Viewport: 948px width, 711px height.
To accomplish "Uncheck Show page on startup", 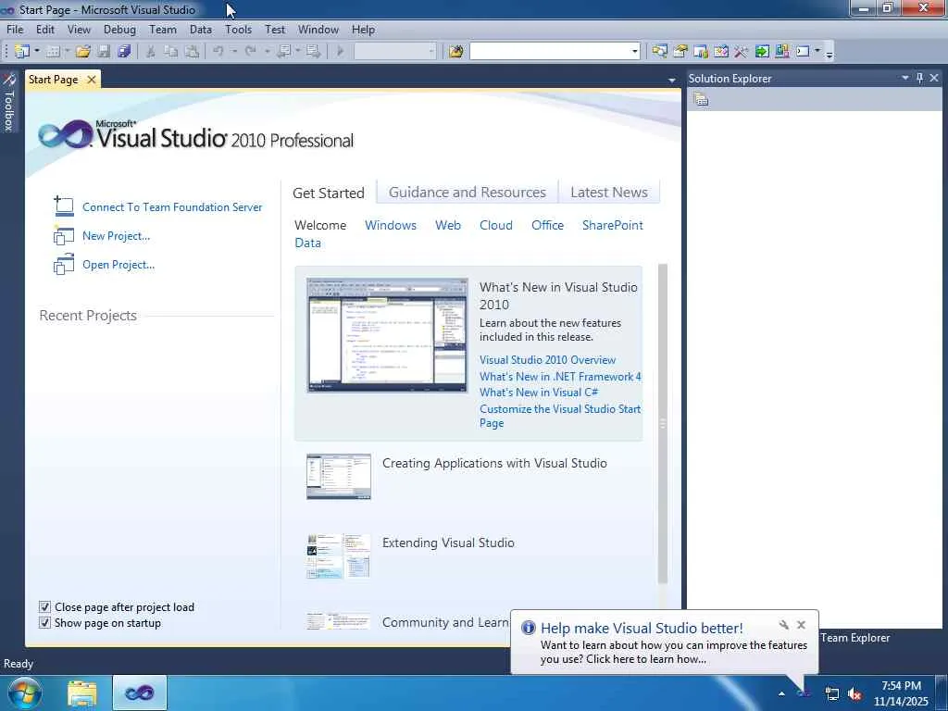I will (44, 623).
